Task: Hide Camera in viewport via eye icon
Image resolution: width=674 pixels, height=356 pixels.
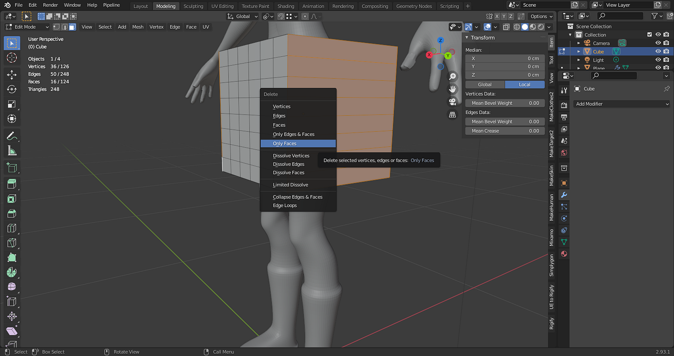Action: [658, 43]
